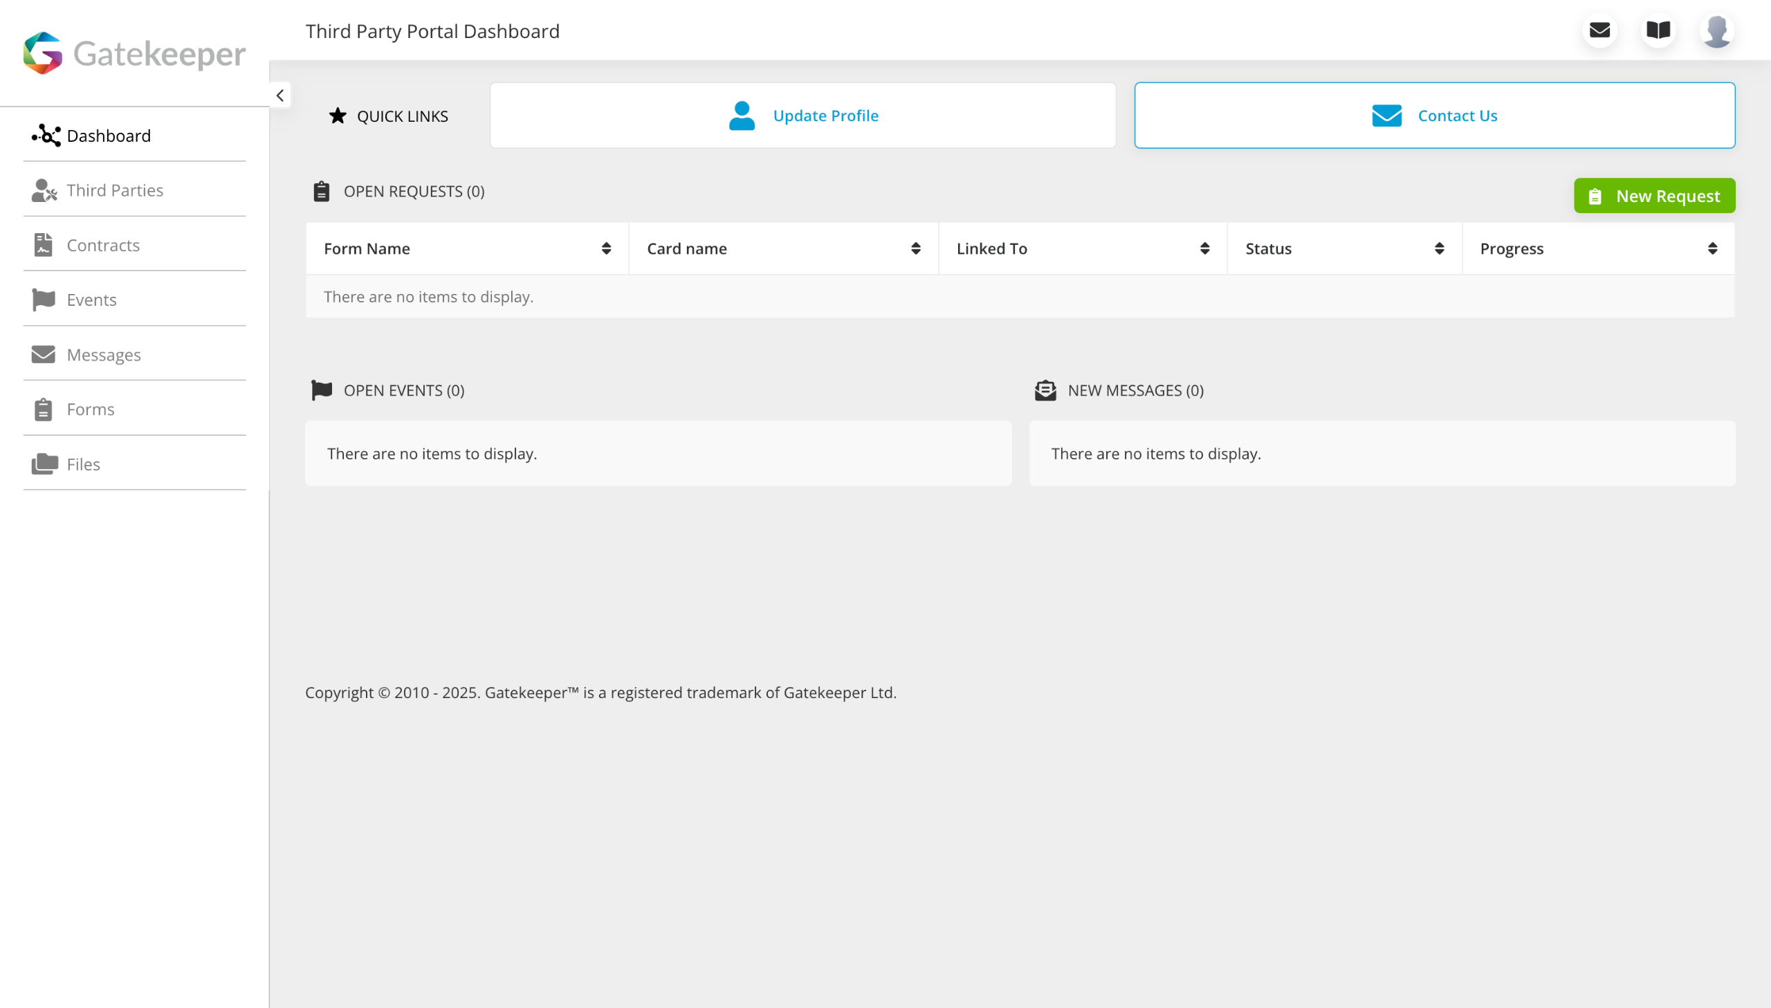Viewport: 1771px width, 1008px height.
Task: Click the Gatekeeper logo
Action: pyautogui.click(x=134, y=53)
